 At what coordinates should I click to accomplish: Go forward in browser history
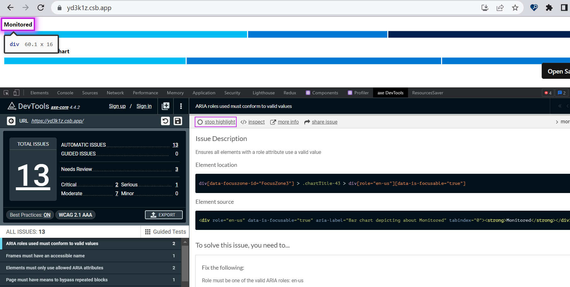(26, 8)
